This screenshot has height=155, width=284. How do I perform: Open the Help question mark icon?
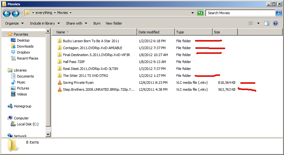pos(276,23)
